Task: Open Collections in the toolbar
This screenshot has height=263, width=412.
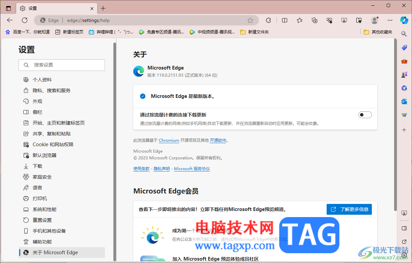Action: point(314,20)
